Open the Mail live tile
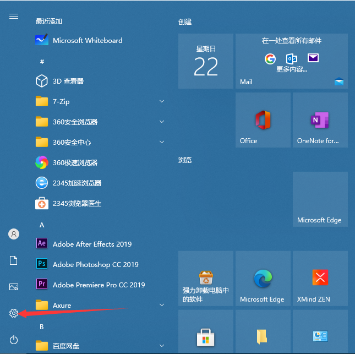The image size is (355, 354). (291, 61)
